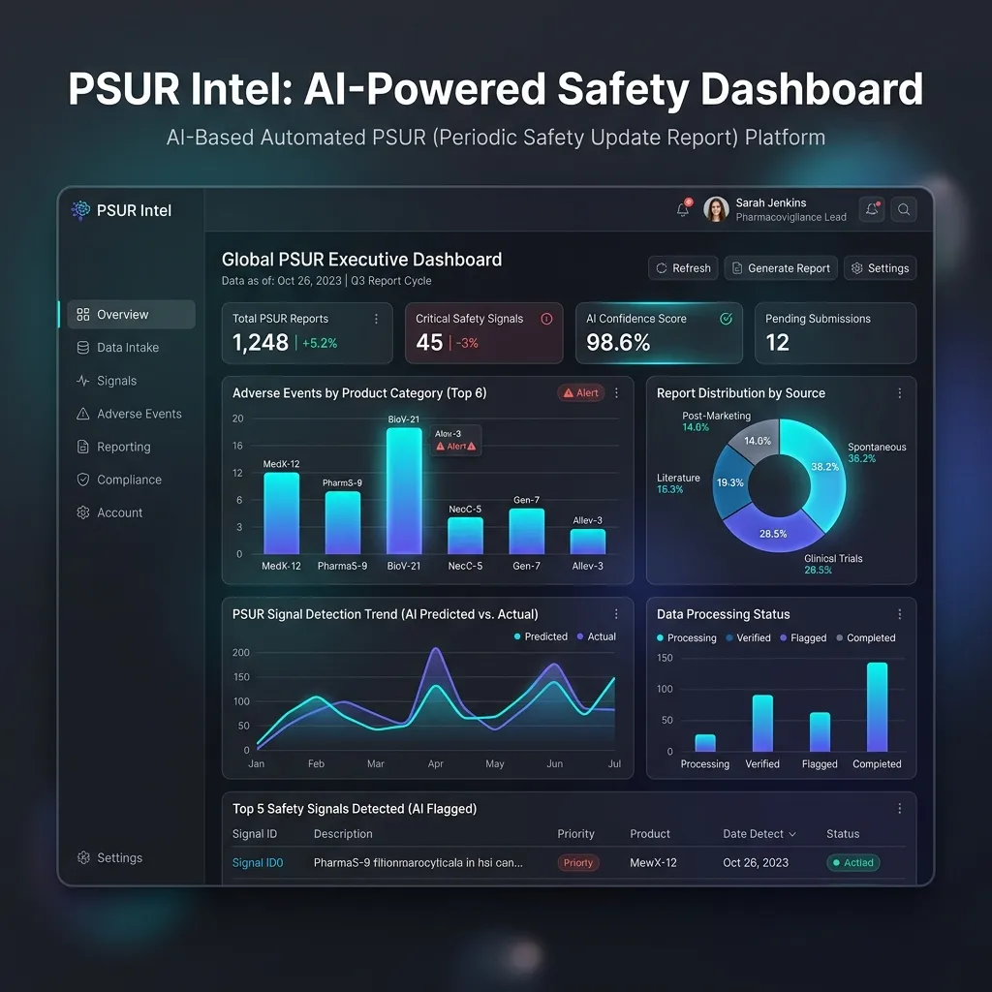Click the PSUR Intel logo icon
992x992 pixels.
click(x=80, y=210)
